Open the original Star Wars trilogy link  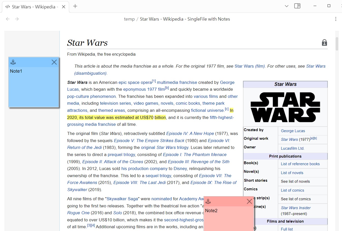click(x=165, y=147)
